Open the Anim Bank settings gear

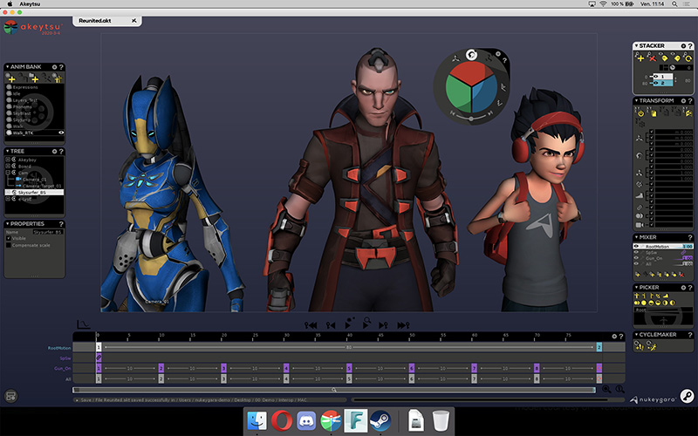click(x=54, y=66)
